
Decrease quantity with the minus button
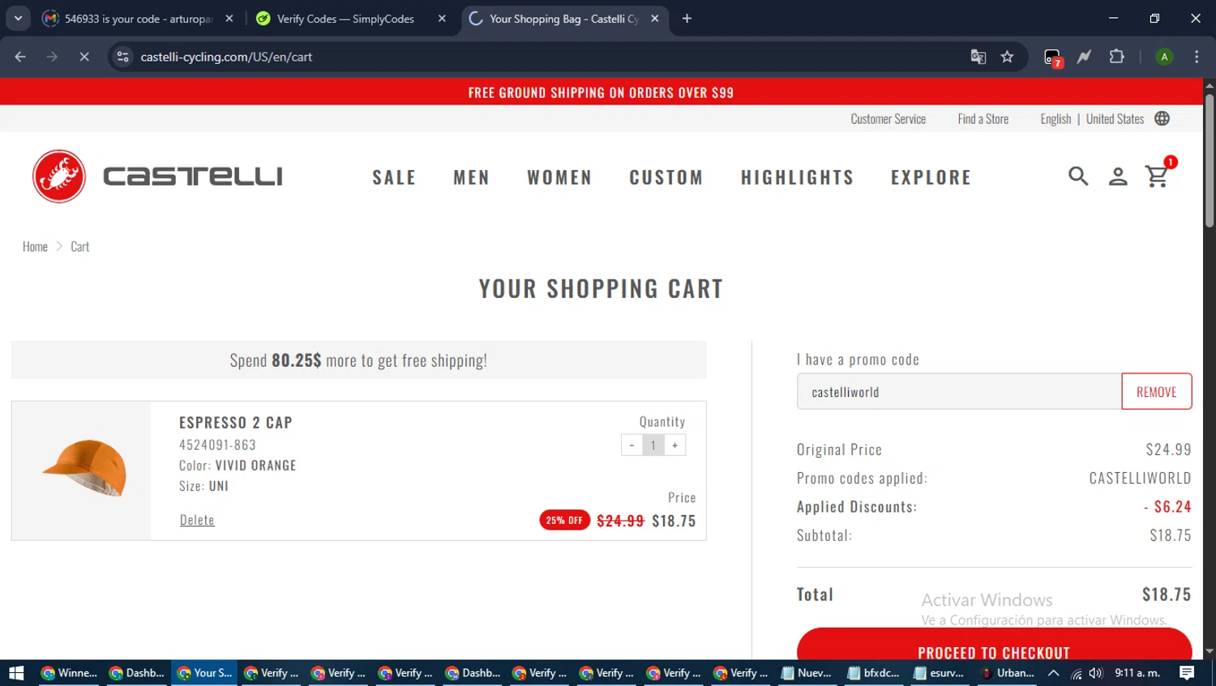pyautogui.click(x=632, y=445)
